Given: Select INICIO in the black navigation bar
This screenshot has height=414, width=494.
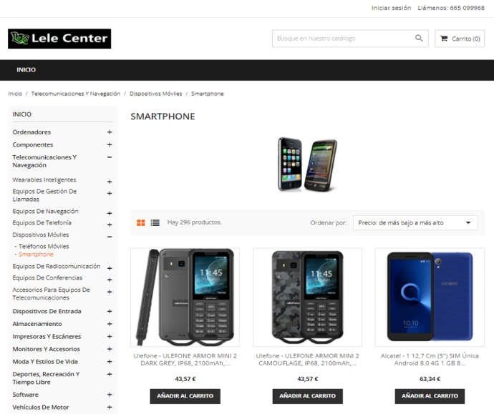Looking at the screenshot, I should coord(26,70).
